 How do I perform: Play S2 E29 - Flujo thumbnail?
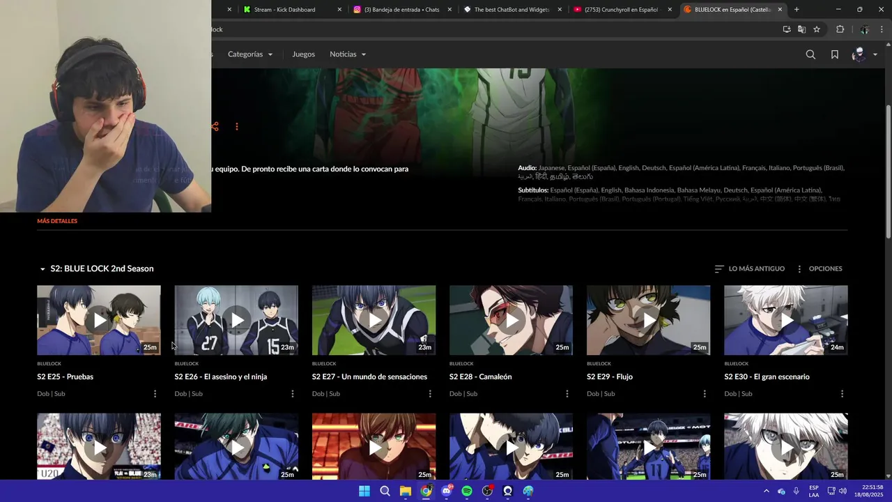[648, 320]
